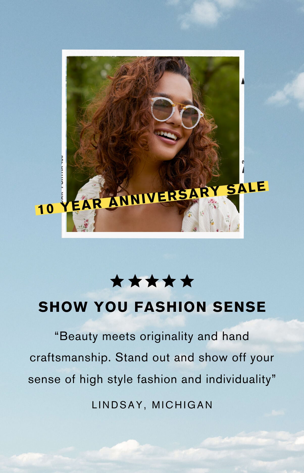Click the third rating star

pyautogui.click(x=152, y=281)
